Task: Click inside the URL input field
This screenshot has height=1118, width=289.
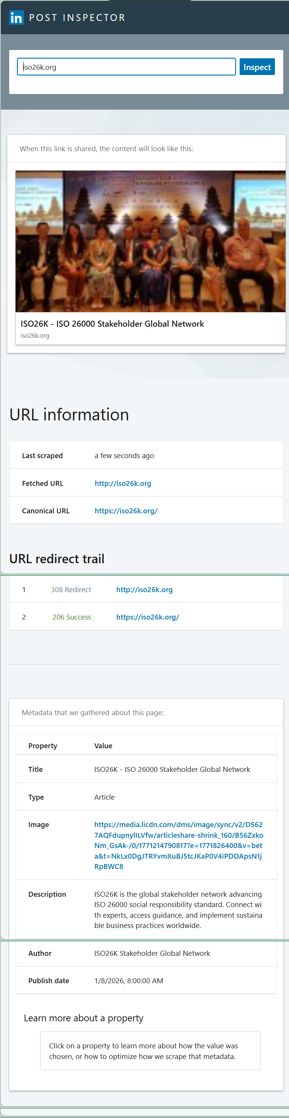Action: (125, 66)
